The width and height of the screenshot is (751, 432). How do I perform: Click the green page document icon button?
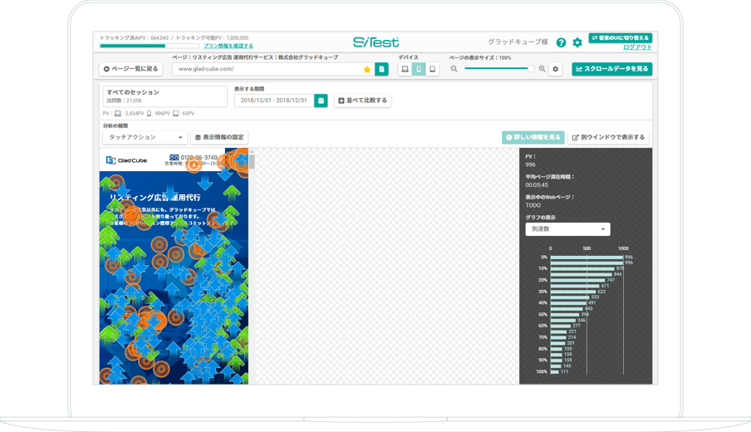tap(381, 69)
